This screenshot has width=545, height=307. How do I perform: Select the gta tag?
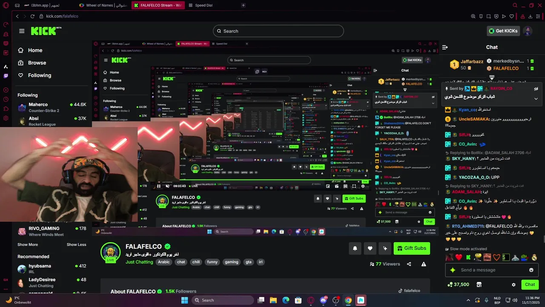point(248,262)
